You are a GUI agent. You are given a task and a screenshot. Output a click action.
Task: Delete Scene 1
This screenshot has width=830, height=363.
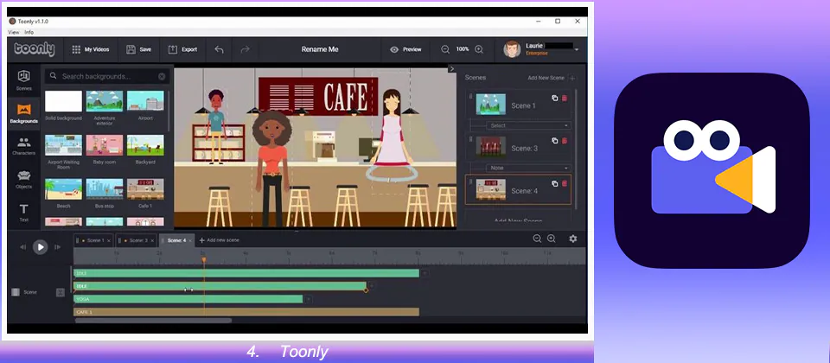(x=565, y=98)
